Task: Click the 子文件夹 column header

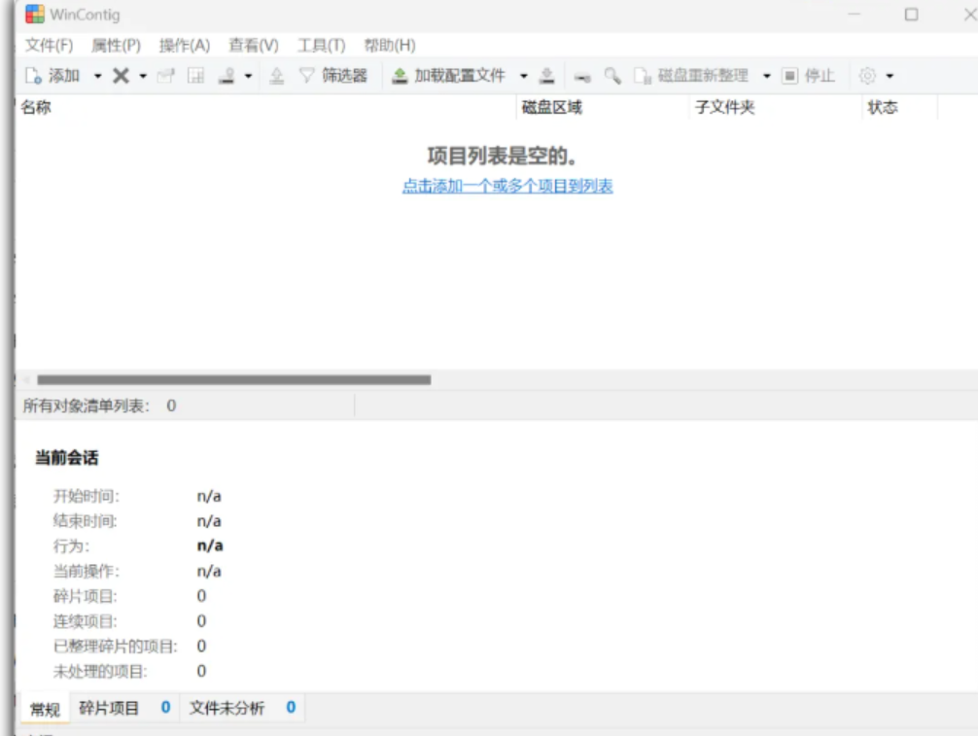Action: pos(776,107)
